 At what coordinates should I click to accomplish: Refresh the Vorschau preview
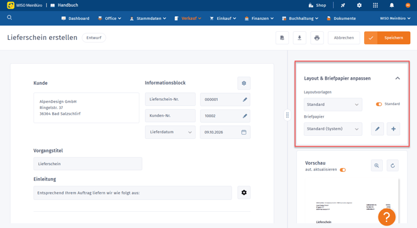[393, 166]
